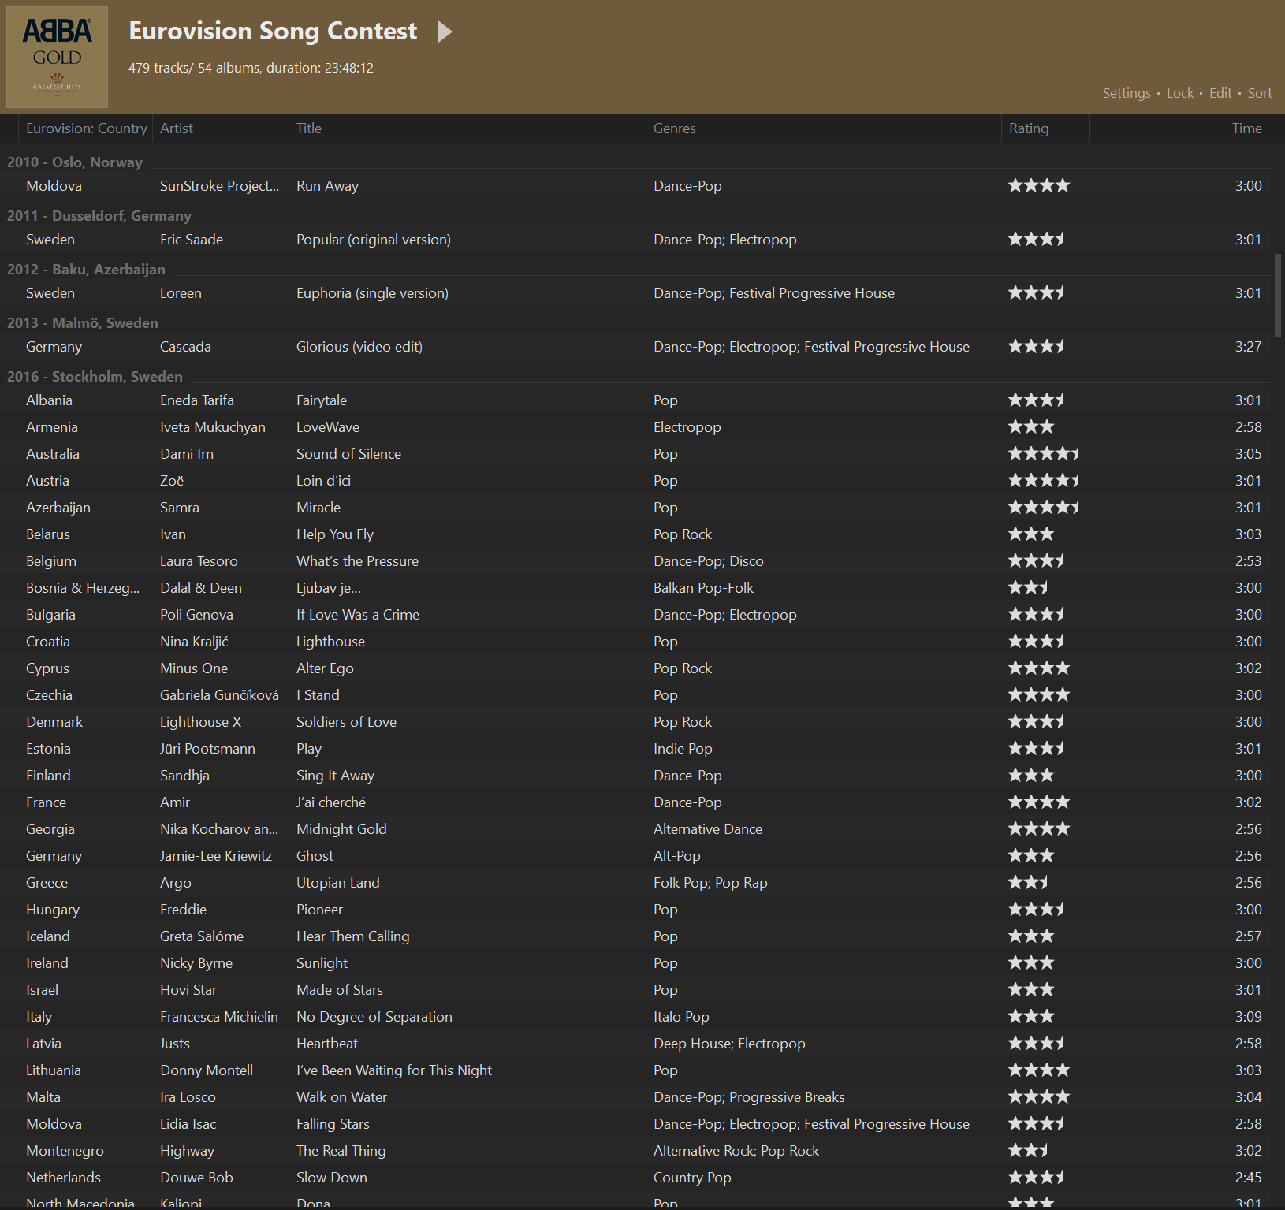This screenshot has width=1285, height=1210.
Task: Select title 'Alter Ego'
Action: click(325, 668)
